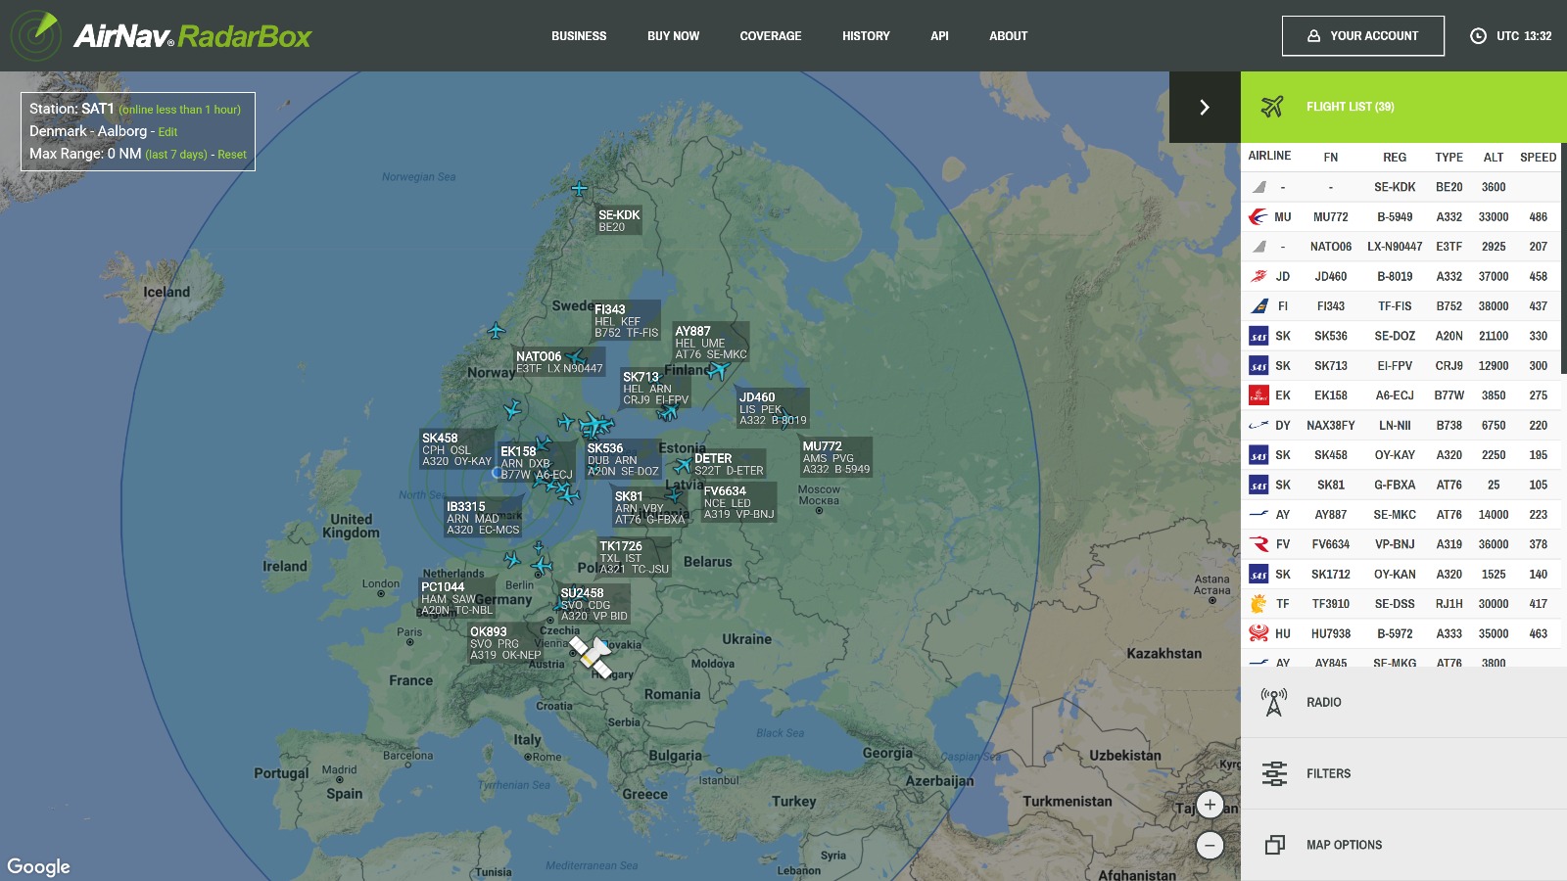This screenshot has width=1567, height=881.
Task: Click the NATO06 aircraft icon on map
Action: coord(575,357)
